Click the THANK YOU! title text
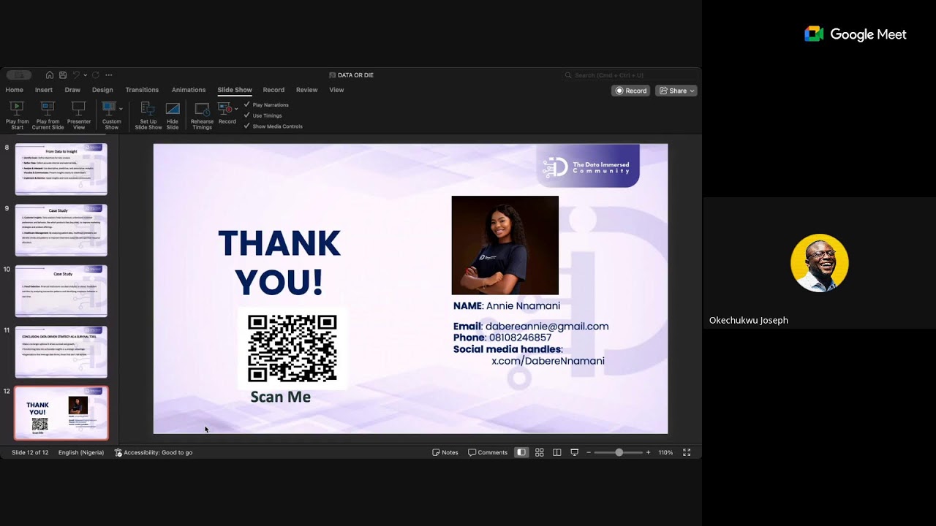Screen dimensions: 936x526 pyautogui.click(x=279, y=263)
